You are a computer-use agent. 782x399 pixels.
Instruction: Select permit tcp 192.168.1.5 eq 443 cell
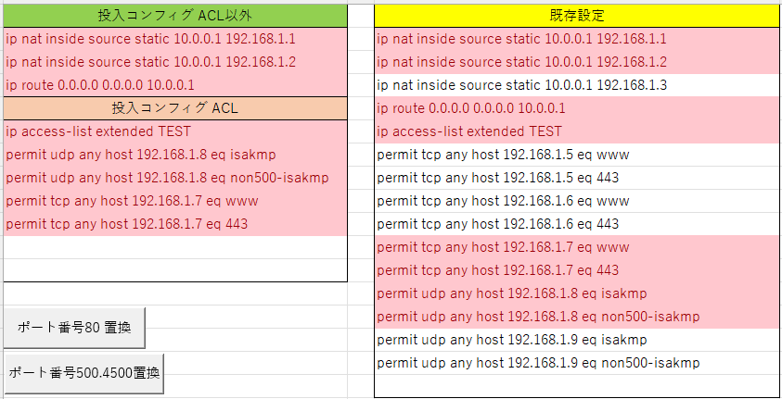tap(578, 178)
